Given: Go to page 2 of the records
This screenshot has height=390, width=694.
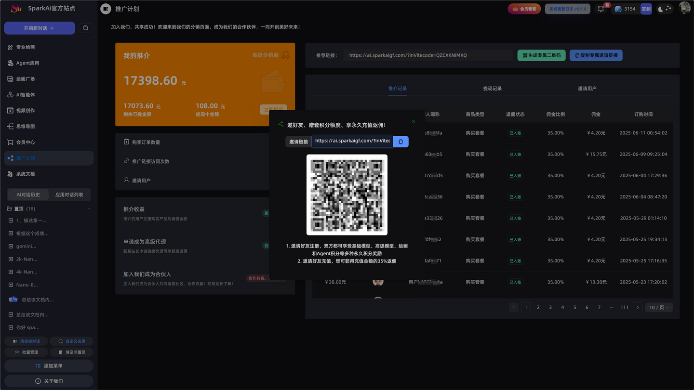Looking at the screenshot, I should coord(538,307).
